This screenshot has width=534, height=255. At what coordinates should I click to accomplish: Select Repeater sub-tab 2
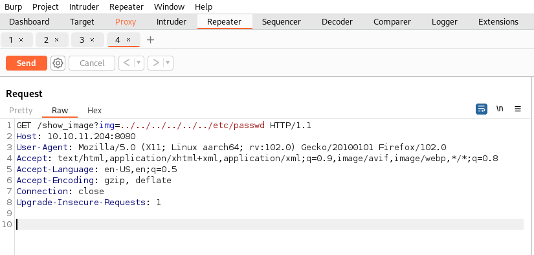point(47,40)
